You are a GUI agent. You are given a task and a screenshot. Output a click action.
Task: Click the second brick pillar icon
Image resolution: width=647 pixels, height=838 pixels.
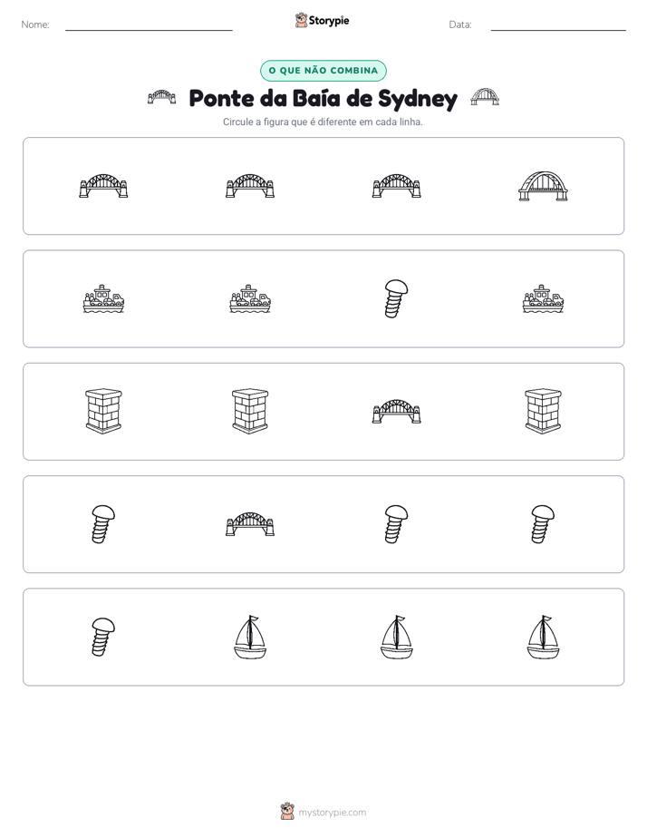click(250, 411)
